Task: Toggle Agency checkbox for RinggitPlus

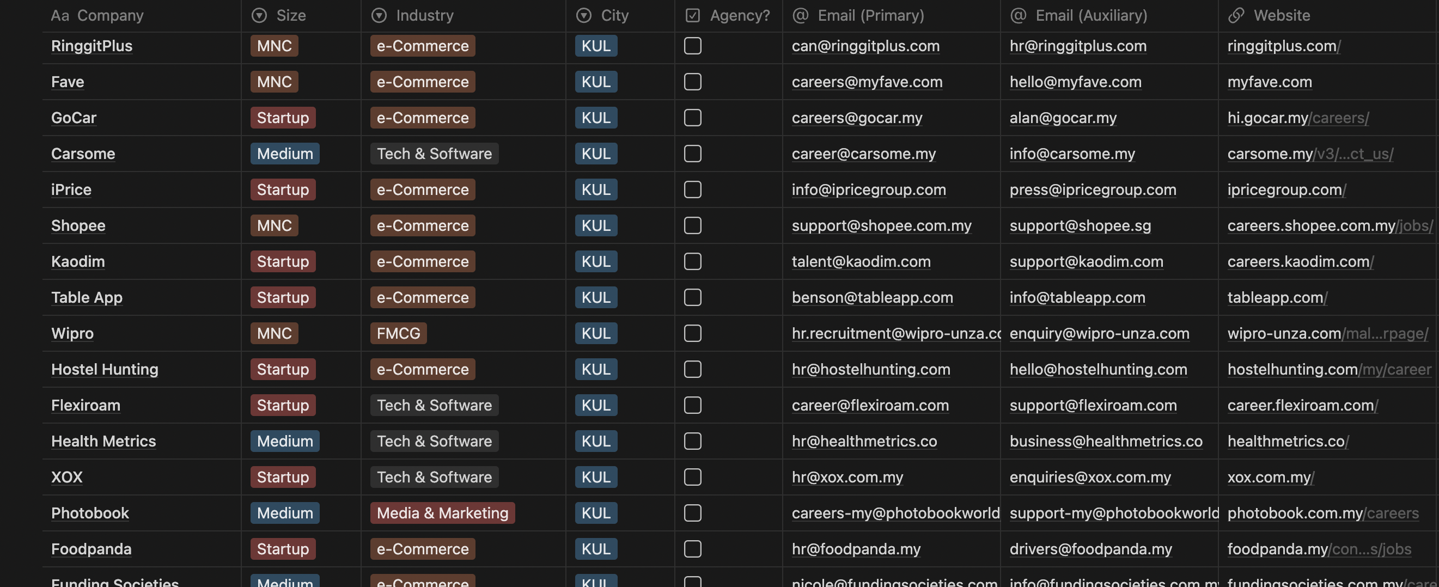Action: tap(693, 46)
